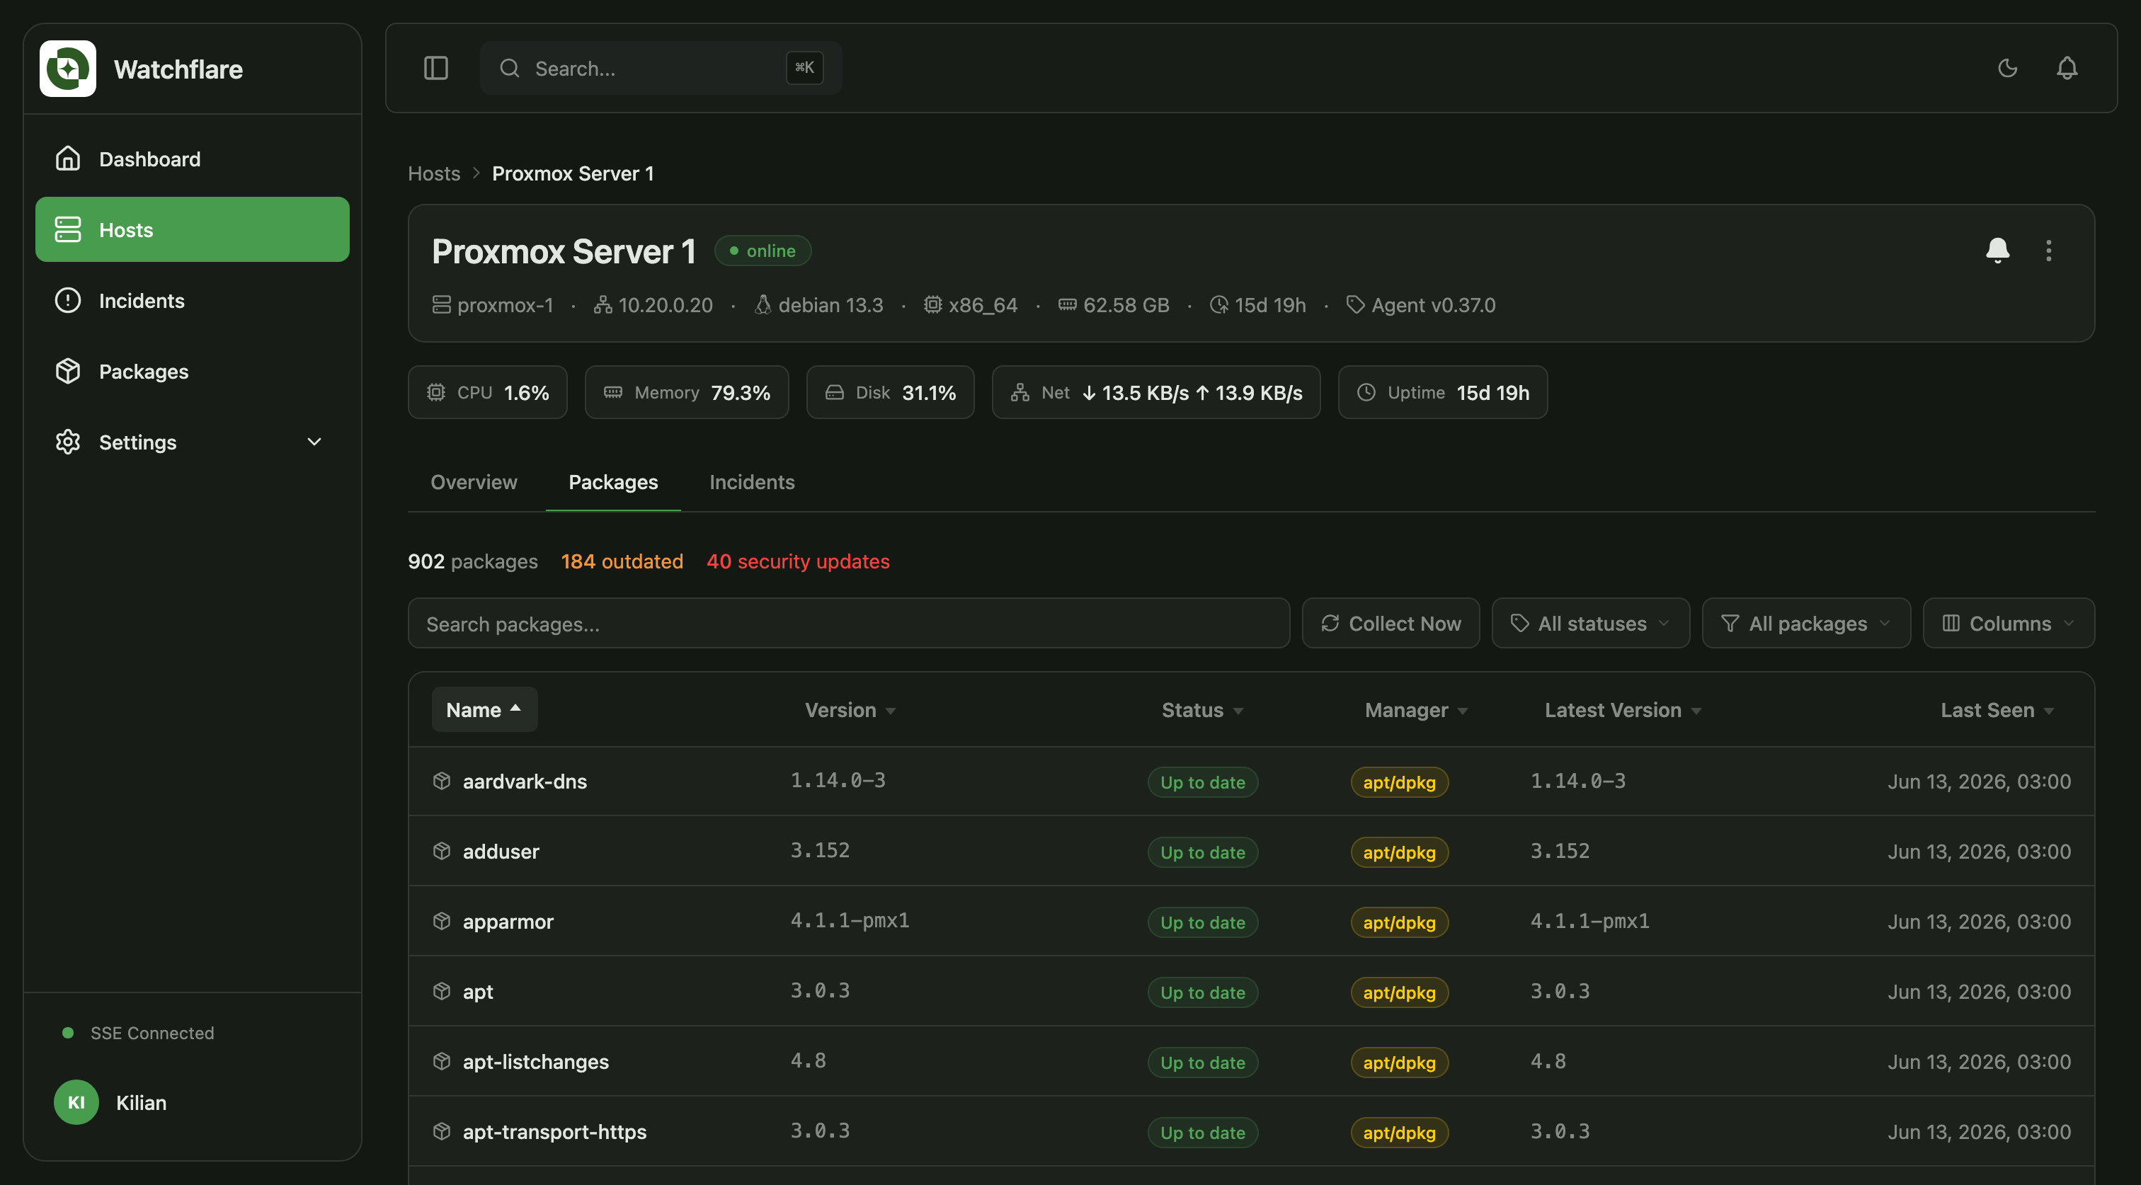Click the package icon beside apt-listchanges
The image size is (2141, 1185).
[441, 1061]
